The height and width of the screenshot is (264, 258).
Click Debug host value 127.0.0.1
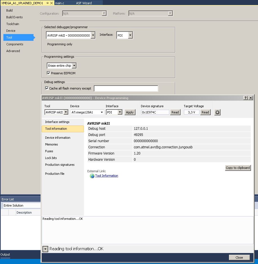click(141, 129)
